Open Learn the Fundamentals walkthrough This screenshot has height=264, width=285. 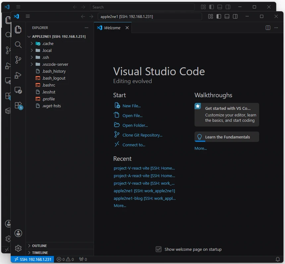(227, 137)
